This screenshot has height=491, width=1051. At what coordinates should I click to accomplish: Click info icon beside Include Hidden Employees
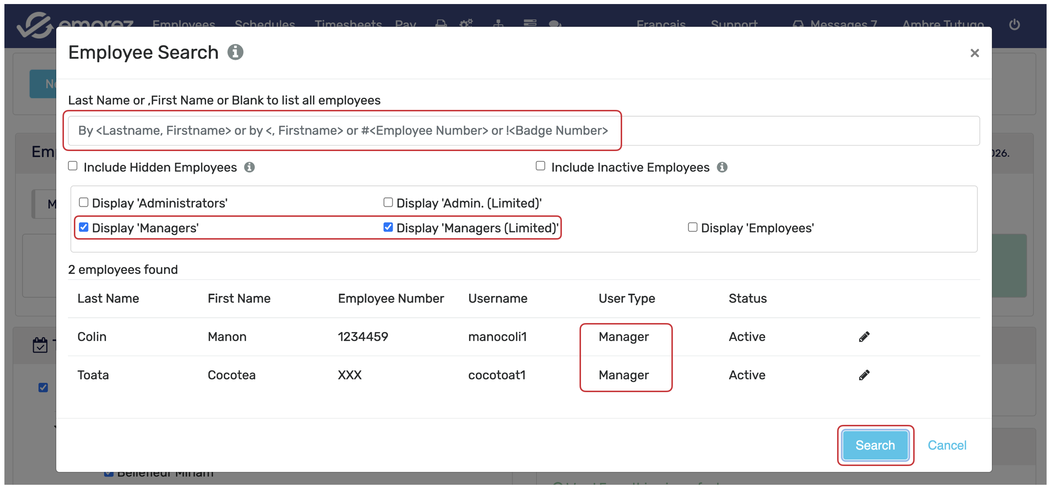pyautogui.click(x=249, y=167)
